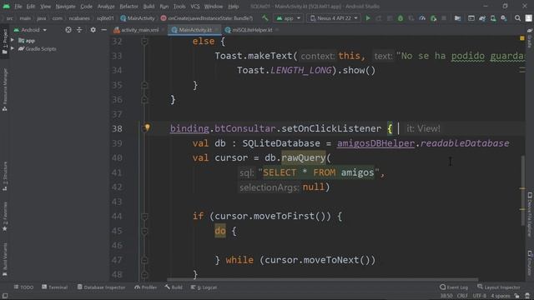Viewport: 534px width, 300px height.
Task: Click the amigosDBHelper reference on line 39
Action: [x=375, y=143]
